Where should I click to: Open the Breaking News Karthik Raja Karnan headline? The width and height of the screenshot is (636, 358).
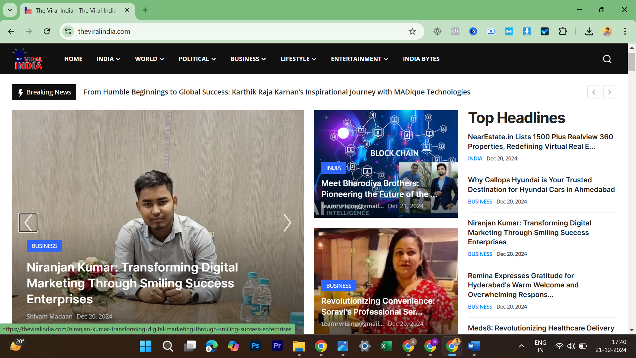pyautogui.click(x=277, y=92)
